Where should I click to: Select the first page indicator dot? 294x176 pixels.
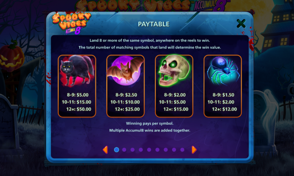pos(116,150)
